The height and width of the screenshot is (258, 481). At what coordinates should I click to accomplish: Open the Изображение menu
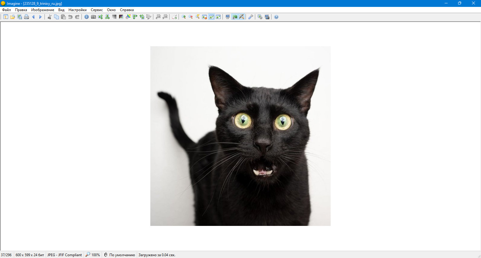43,10
